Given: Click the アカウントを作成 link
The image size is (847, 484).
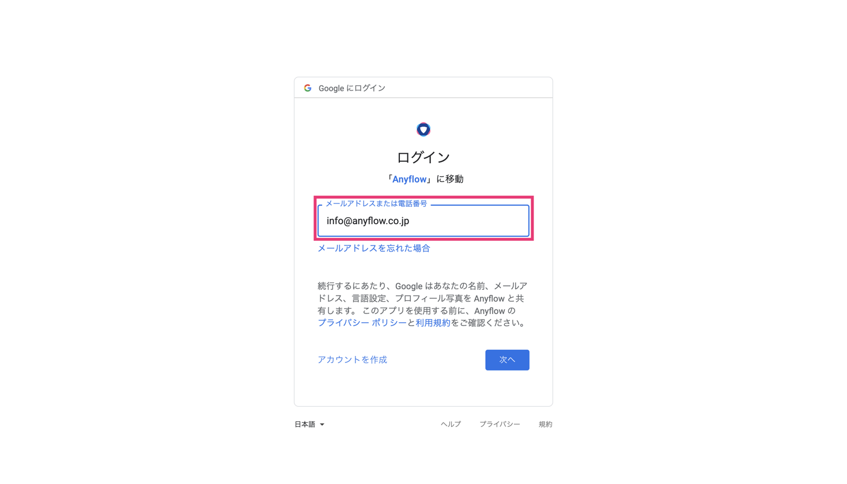Looking at the screenshot, I should pyautogui.click(x=352, y=360).
